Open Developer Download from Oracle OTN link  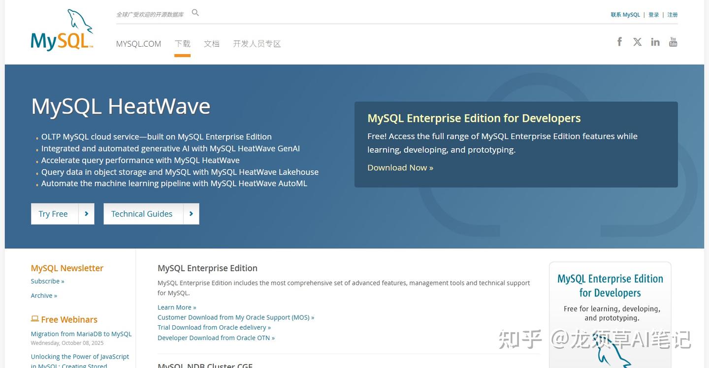216,338
